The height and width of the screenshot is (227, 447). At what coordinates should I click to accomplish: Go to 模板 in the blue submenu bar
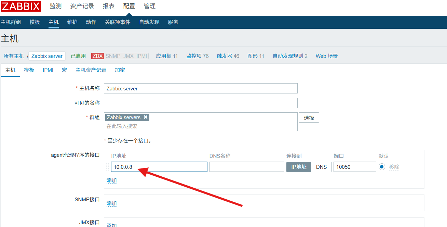35,22
